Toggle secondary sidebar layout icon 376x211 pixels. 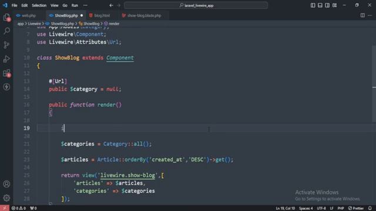point(327,5)
